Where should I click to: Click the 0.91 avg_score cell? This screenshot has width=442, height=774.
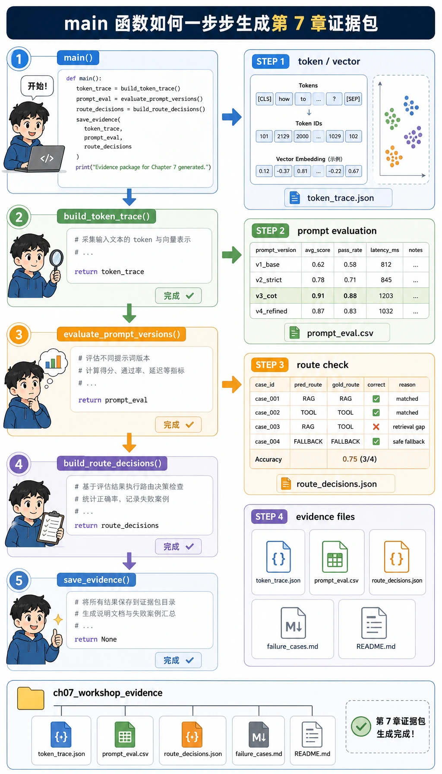point(318,296)
